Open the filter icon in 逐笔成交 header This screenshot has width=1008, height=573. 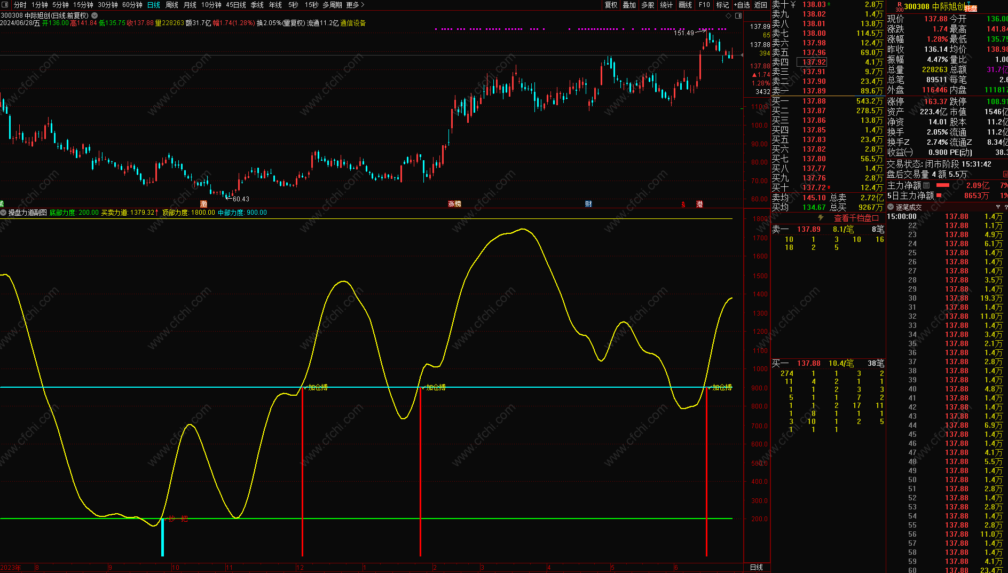(998, 207)
